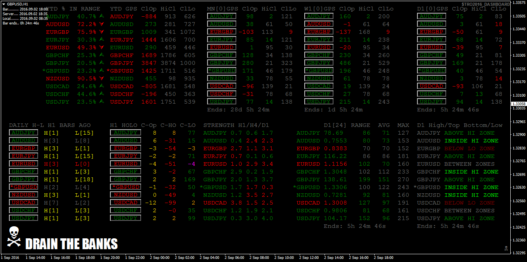Click the '1 Sep 22:00' time axis label

click(135, 258)
